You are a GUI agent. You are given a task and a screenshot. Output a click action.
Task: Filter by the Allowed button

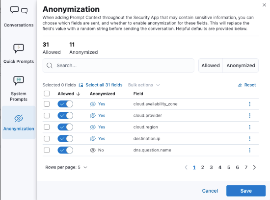click(x=211, y=66)
